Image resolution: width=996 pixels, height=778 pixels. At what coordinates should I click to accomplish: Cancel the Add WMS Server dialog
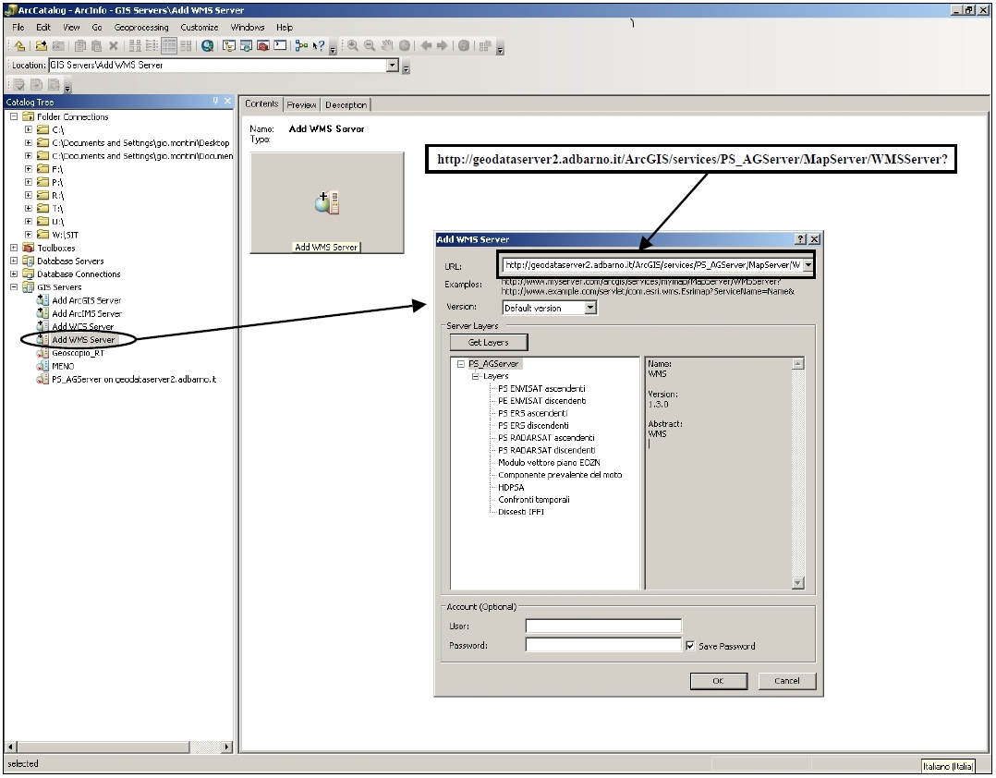[787, 681]
